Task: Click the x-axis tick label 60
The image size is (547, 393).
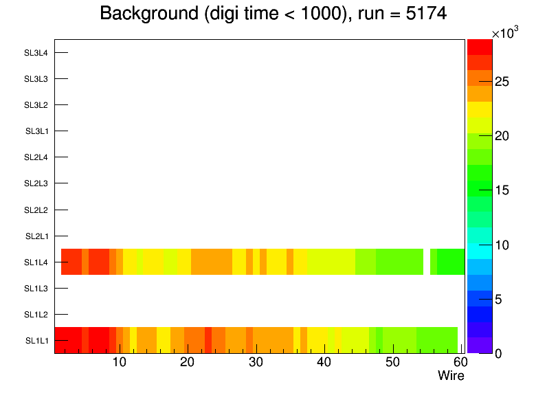Action: [460, 363]
